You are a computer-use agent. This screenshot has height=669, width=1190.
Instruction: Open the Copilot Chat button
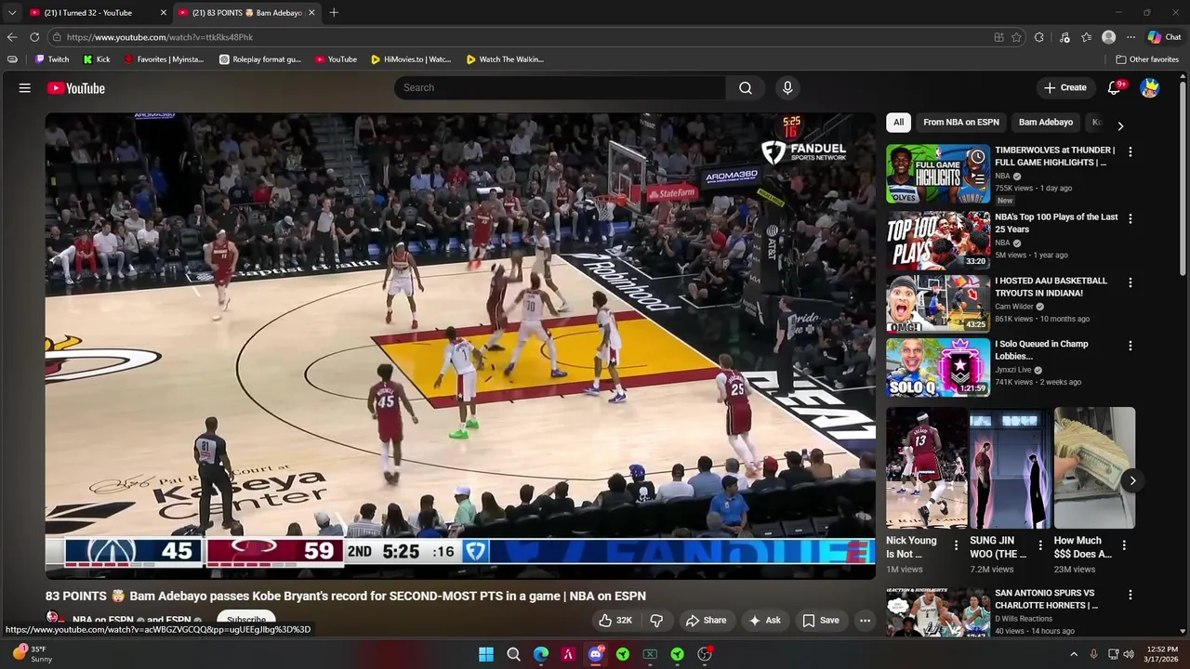pos(1164,37)
